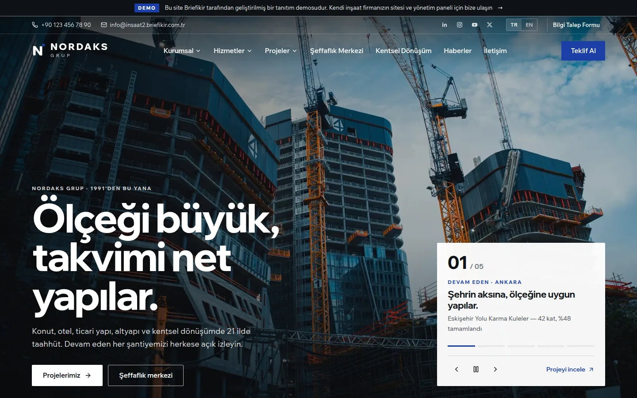This screenshot has height=398, width=637.
Task: Click the phone icon in the top bar
Action: click(x=35, y=25)
